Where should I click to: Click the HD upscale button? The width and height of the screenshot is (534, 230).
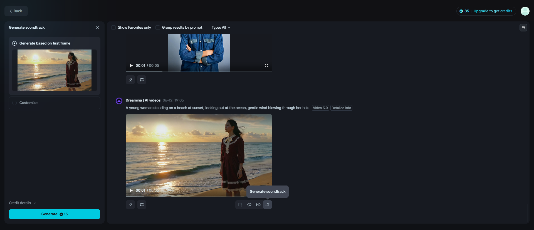click(258, 205)
